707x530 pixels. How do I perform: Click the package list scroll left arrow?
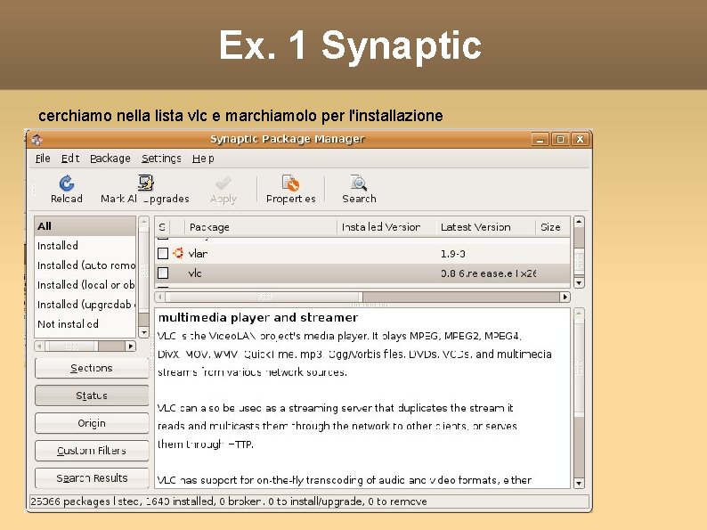[160, 297]
